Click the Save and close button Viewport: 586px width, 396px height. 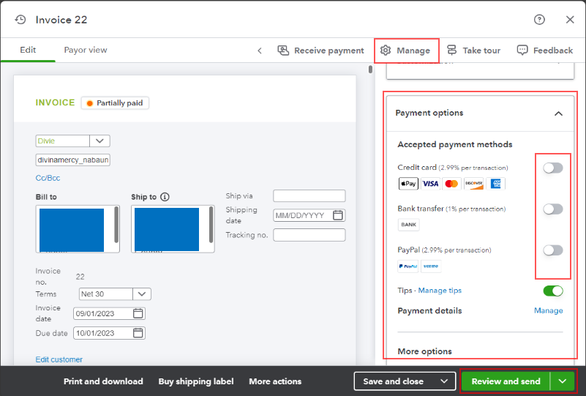coord(393,381)
